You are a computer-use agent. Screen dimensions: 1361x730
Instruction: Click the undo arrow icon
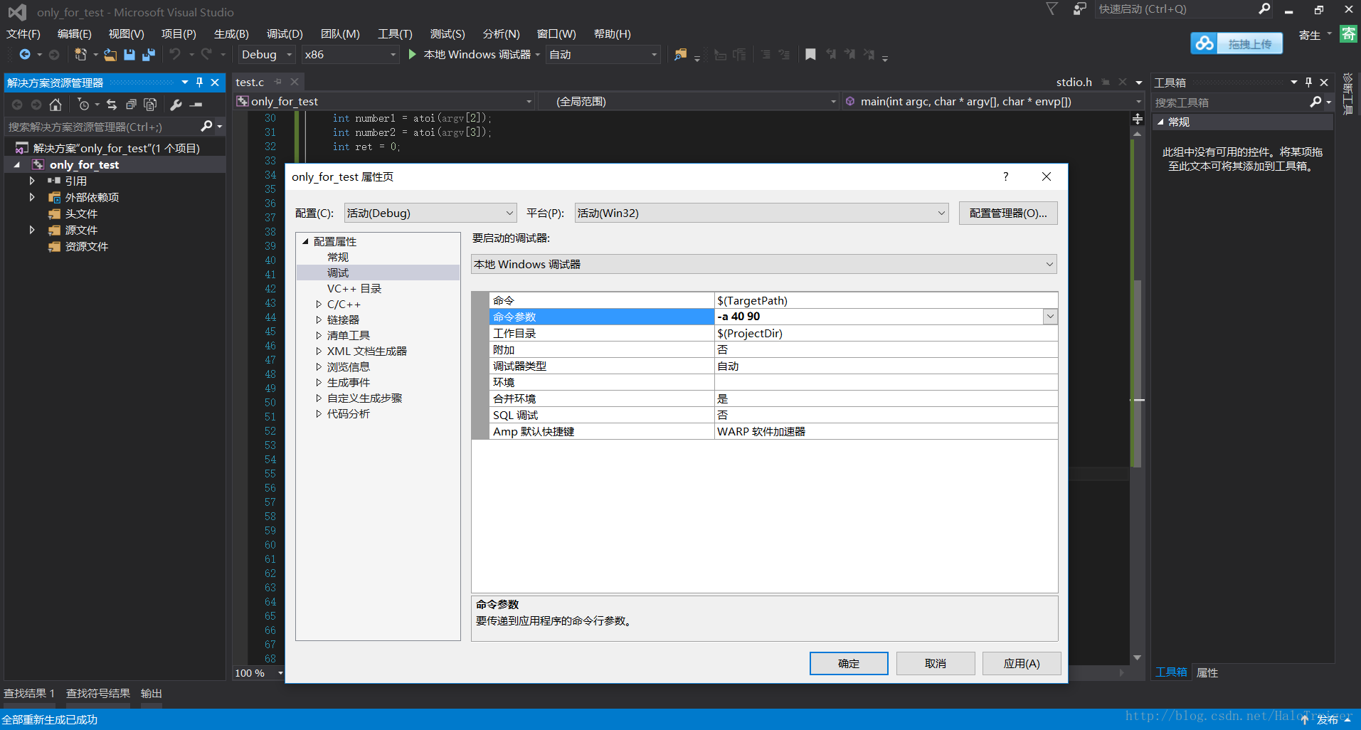click(175, 54)
